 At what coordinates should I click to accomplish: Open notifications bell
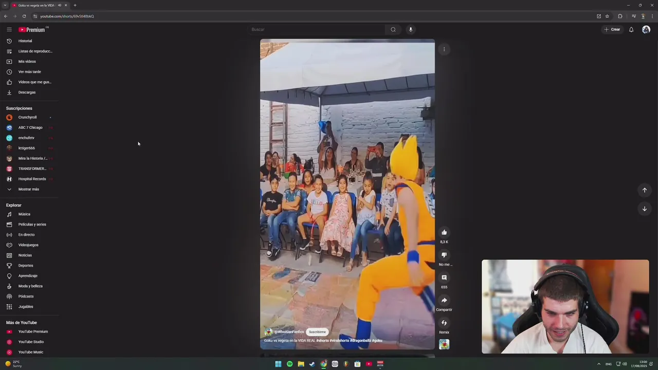pos(631,29)
